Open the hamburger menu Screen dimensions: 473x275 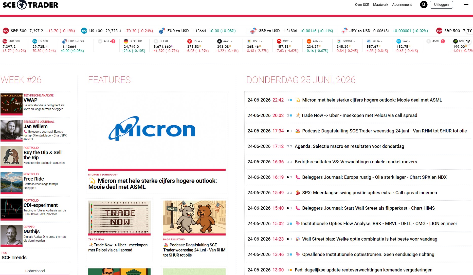coord(466,5)
